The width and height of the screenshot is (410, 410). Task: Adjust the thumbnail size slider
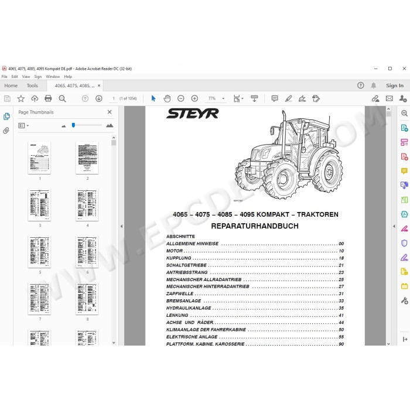click(73, 125)
